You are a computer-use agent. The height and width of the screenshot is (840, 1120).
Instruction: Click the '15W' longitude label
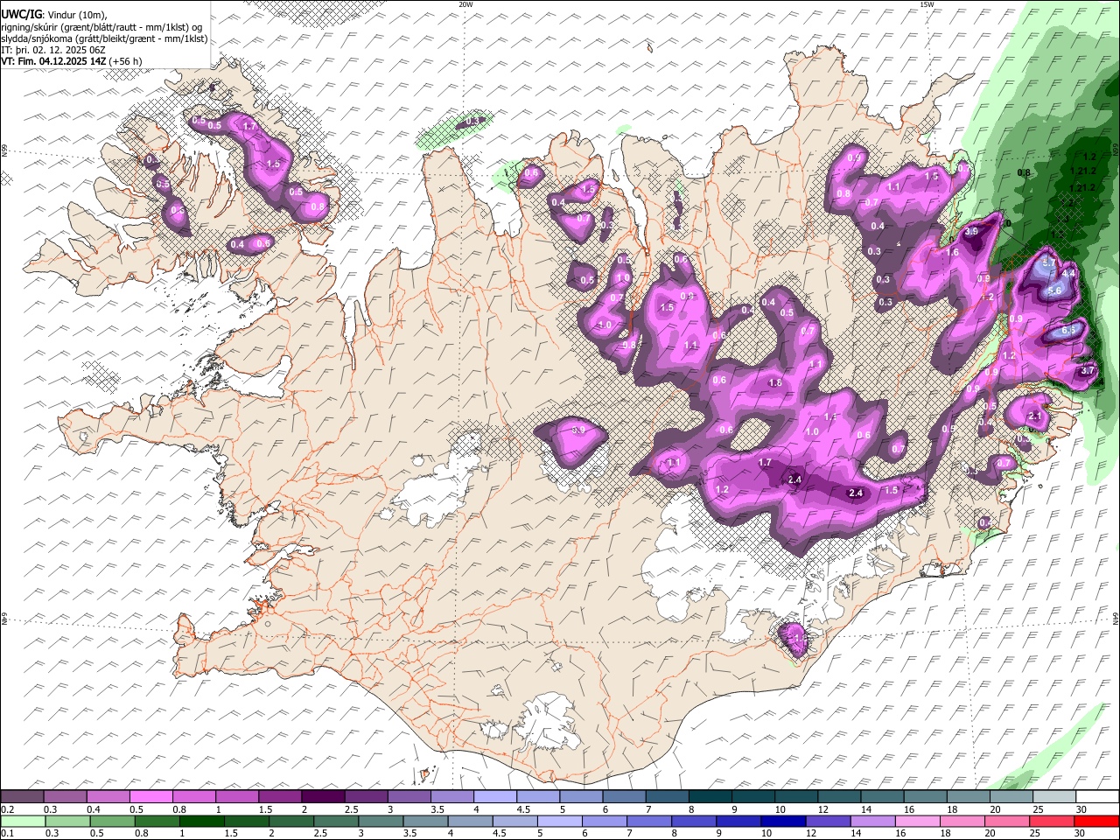pyautogui.click(x=927, y=4)
